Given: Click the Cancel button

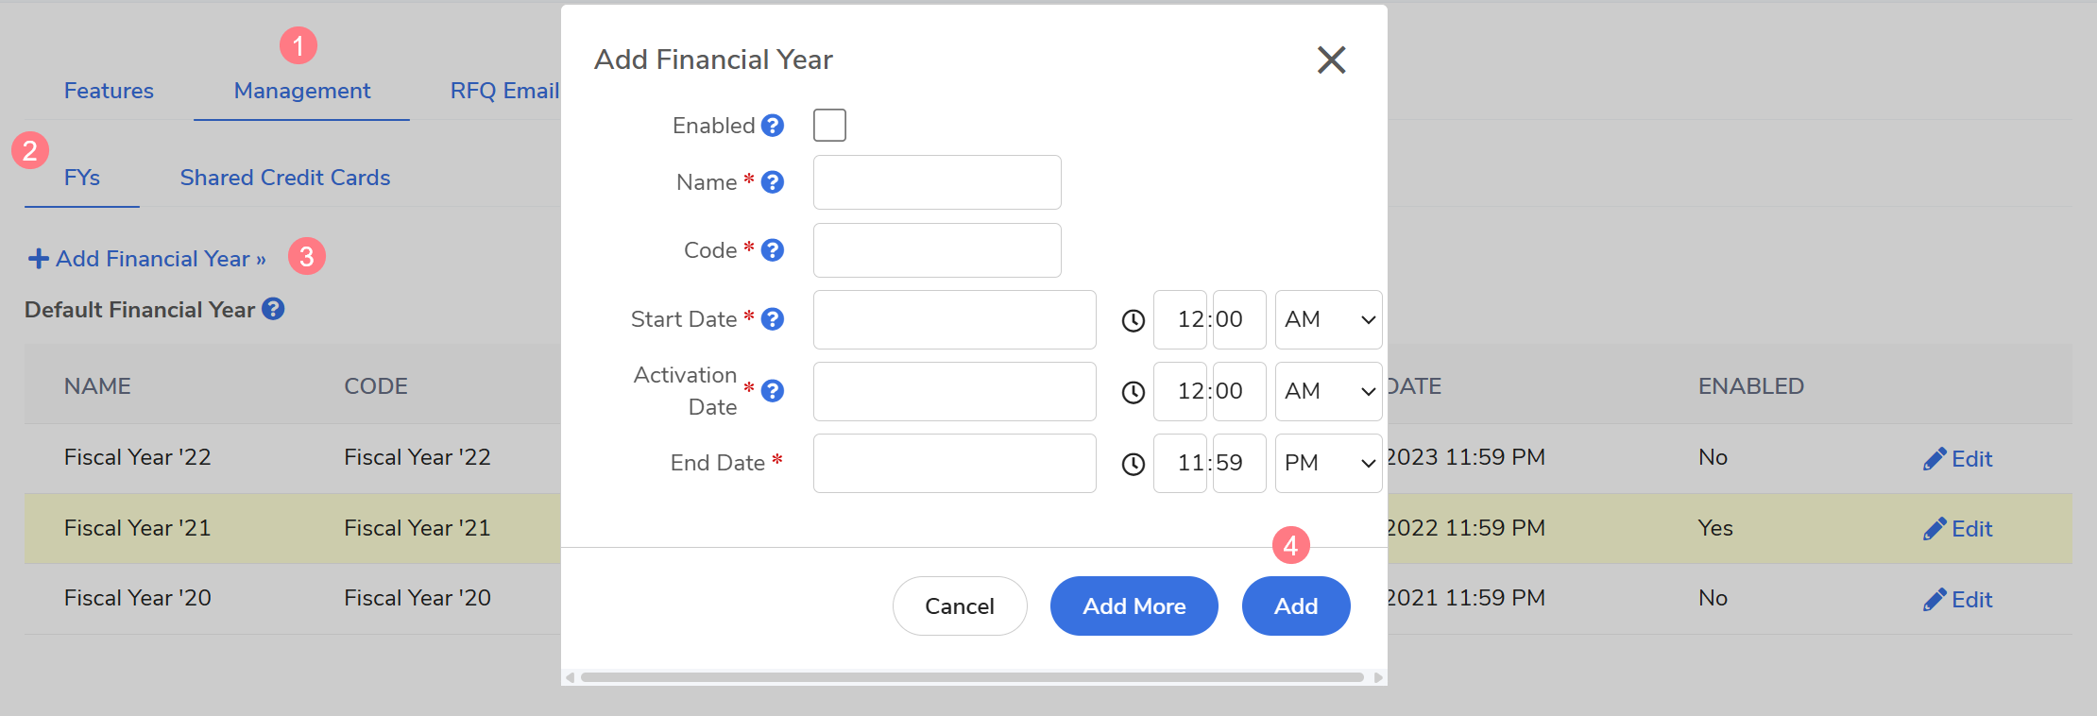Looking at the screenshot, I should tap(959, 606).
